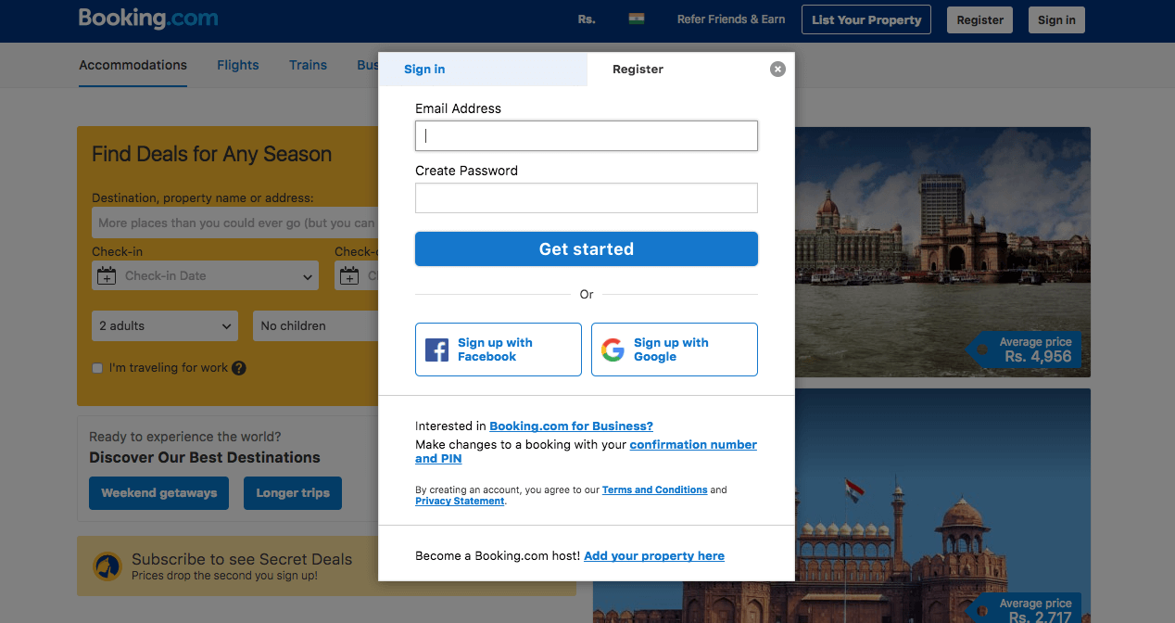The image size is (1175, 623).
Task: Click the Longer trips button
Action: point(293,493)
